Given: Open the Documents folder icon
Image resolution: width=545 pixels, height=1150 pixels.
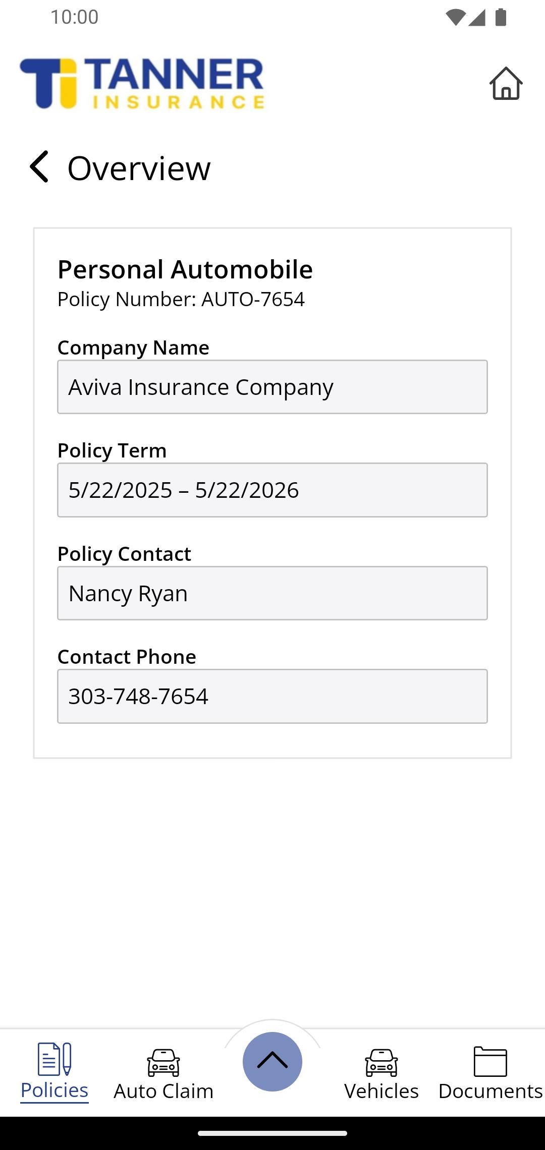Looking at the screenshot, I should coord(490,1061).
